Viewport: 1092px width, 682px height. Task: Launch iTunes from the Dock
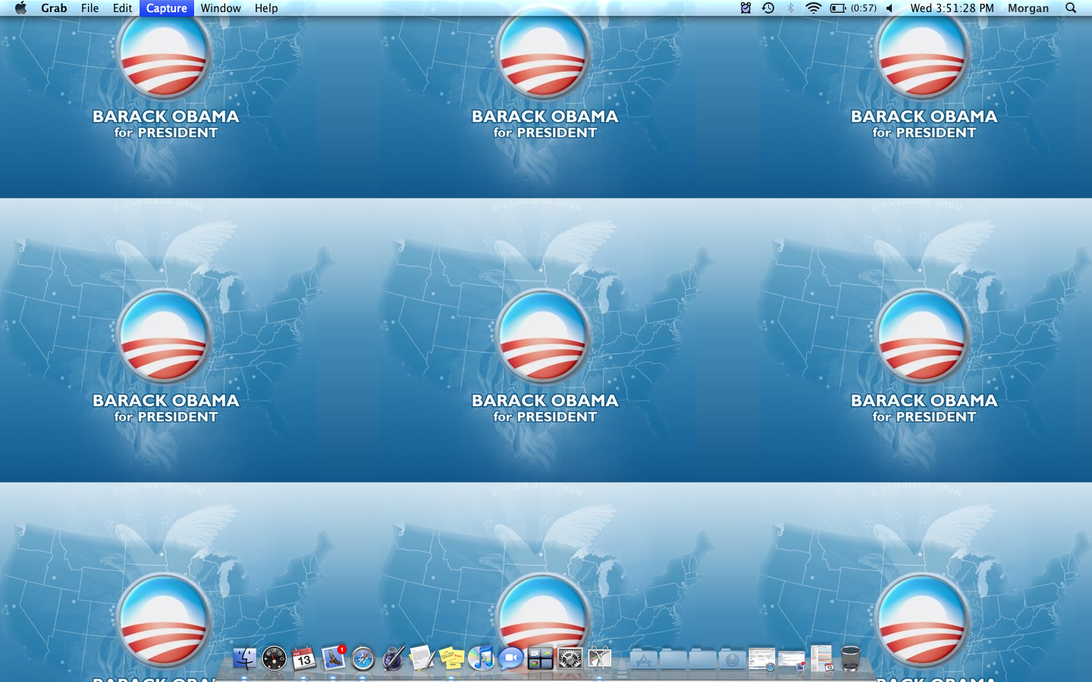(x=481, y=658)
